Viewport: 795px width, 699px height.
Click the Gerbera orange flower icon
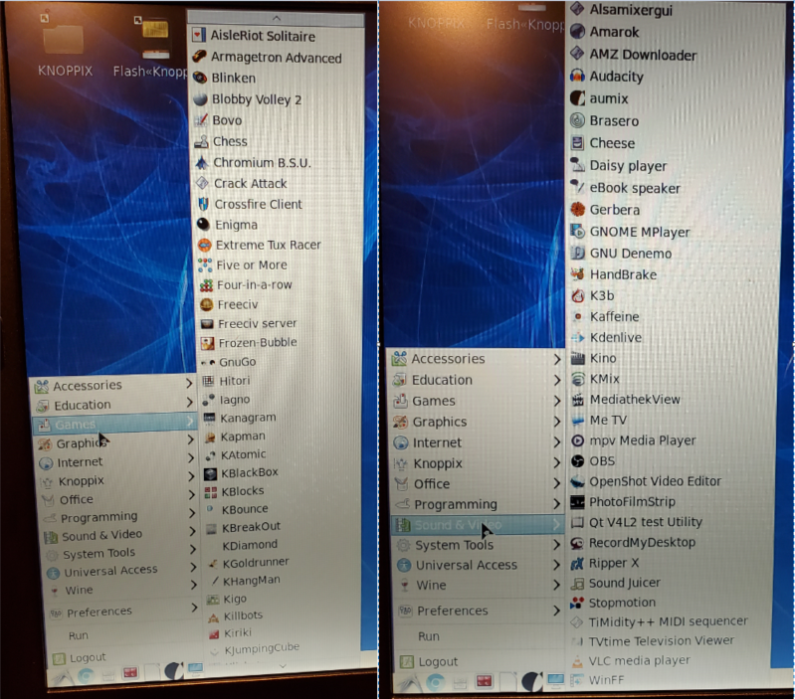coord(577,209)
